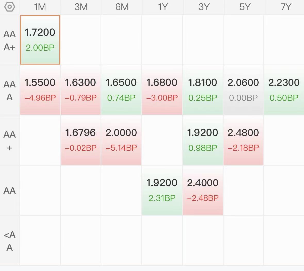
Task: Click the AA 1Y cell showing 2.31BP
Action: click(162, 190)
